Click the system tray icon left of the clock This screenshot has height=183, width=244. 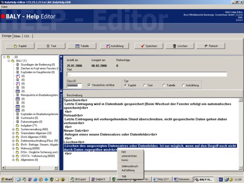coord(231,179)
